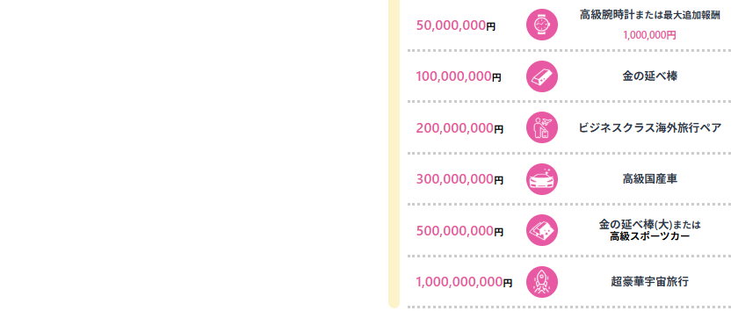This screenshot has height=318, width=738.
Task: Select the 100,000,000円 amount
Action: pos(459,76)
